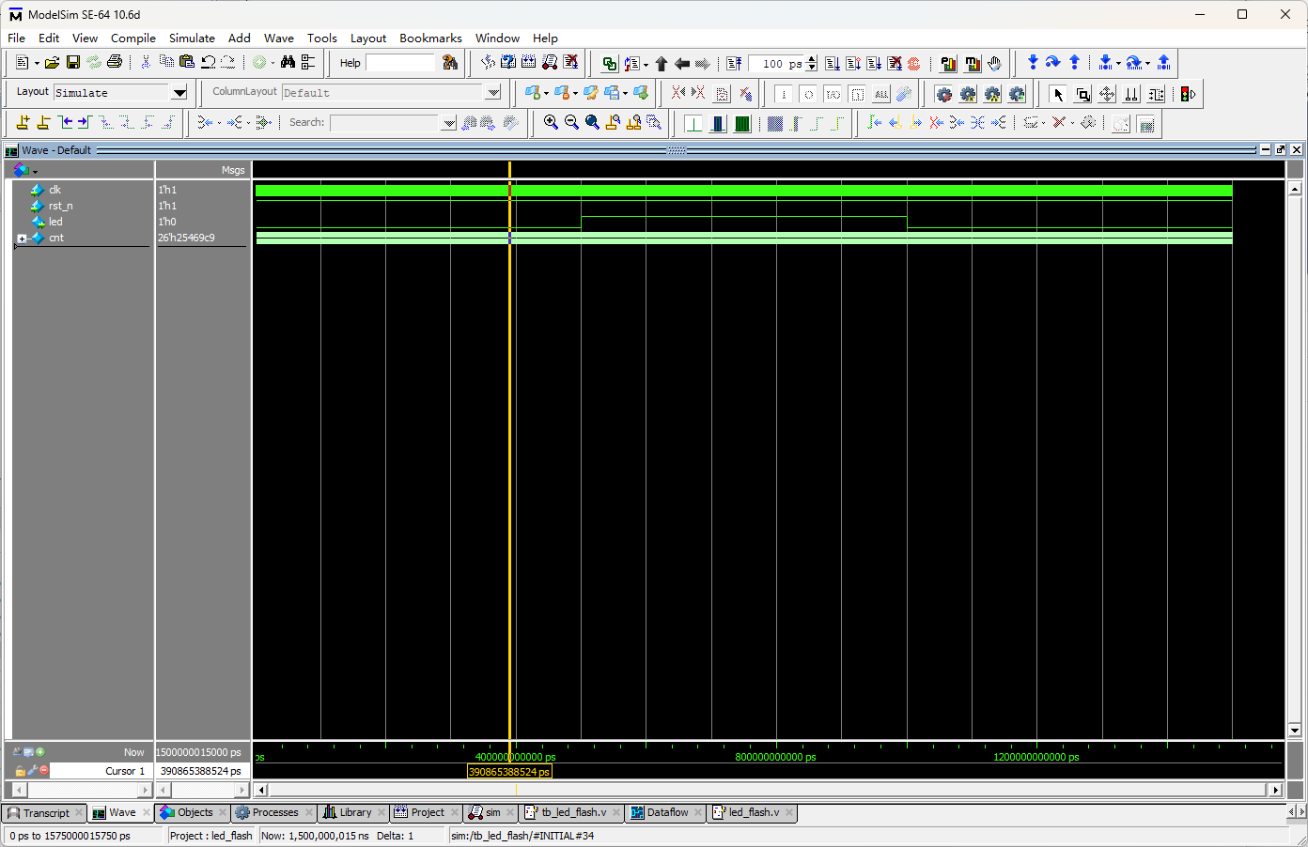Click the Restart simulation icon

click(x=735, y=64)
